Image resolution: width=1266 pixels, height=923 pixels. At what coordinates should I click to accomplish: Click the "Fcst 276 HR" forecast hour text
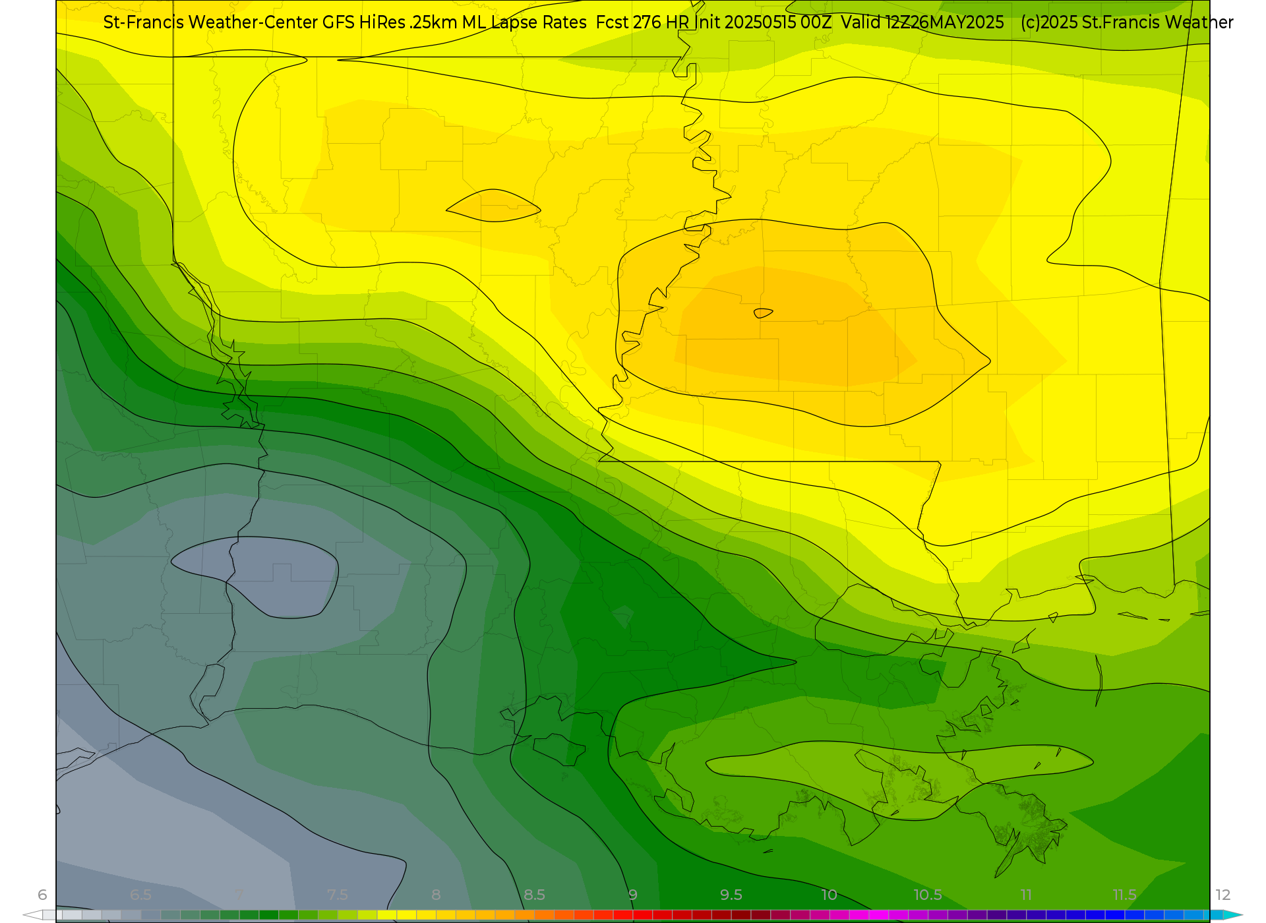point(642,22)
